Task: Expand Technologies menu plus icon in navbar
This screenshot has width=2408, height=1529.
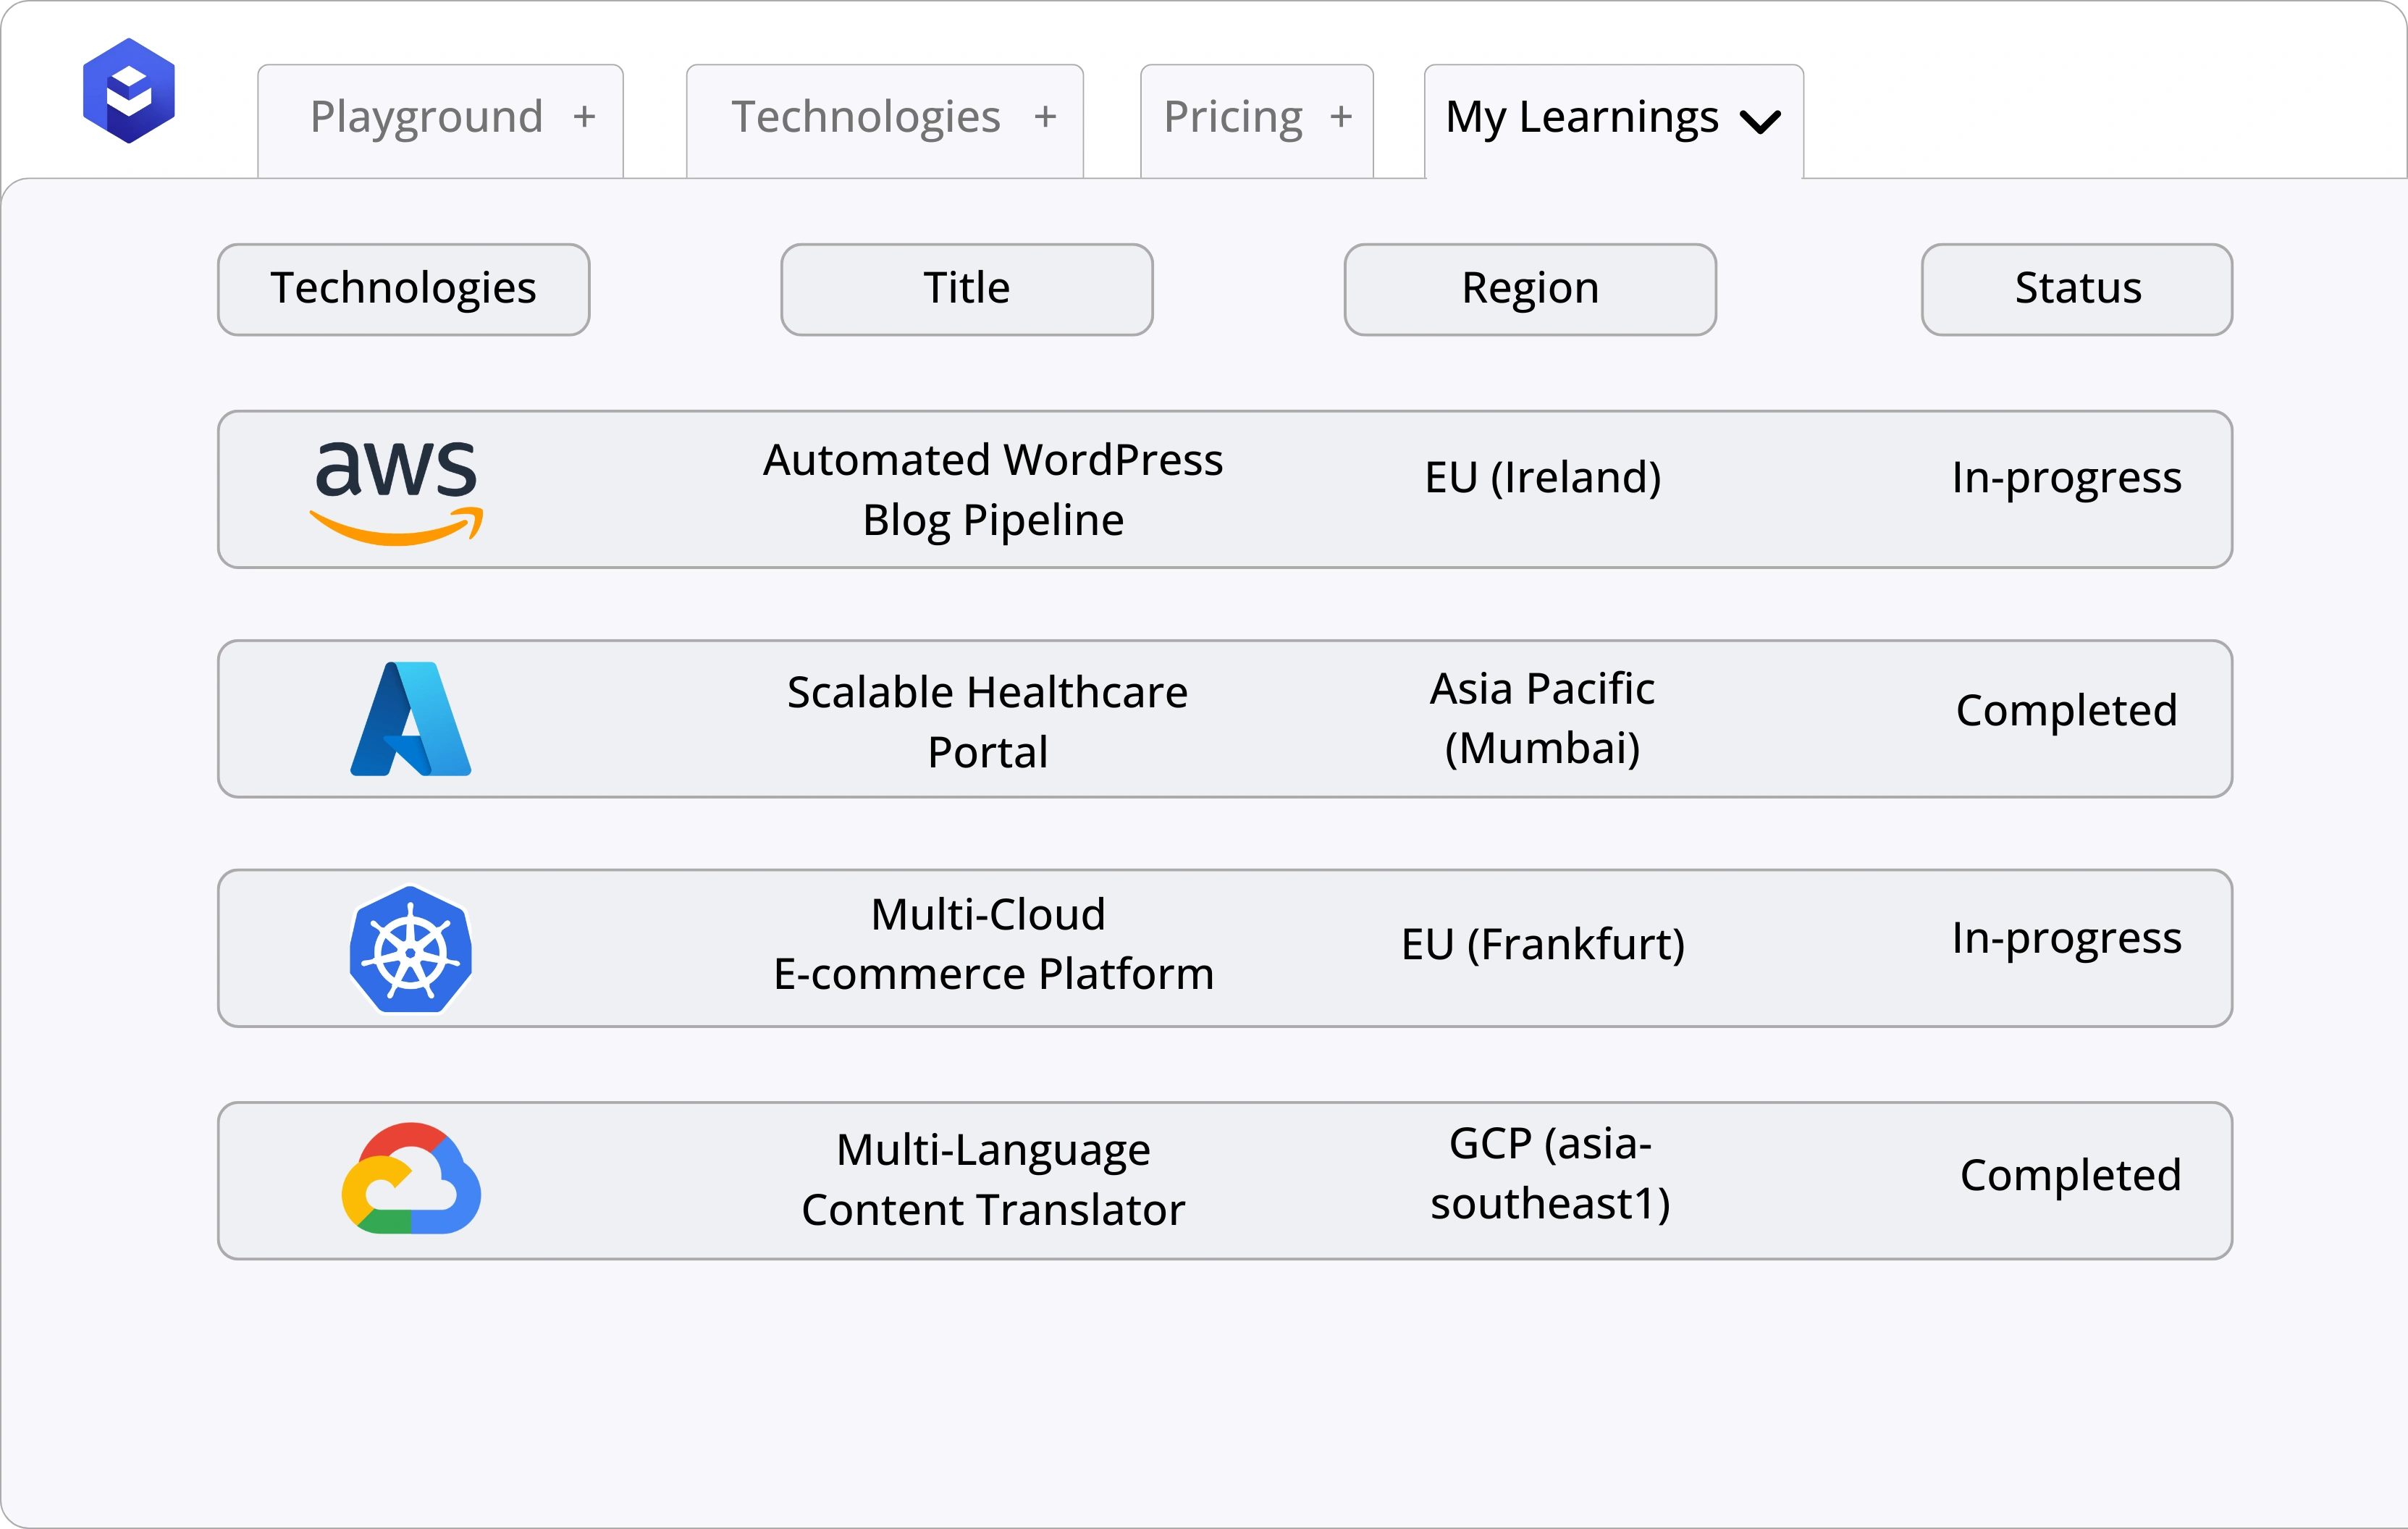Action: click(1045, 117)
